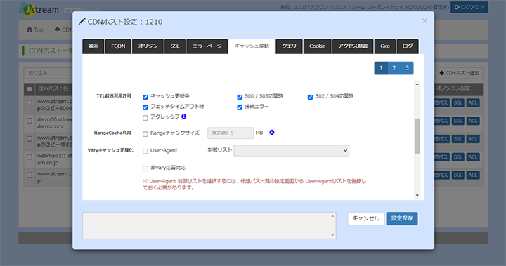Click message area scroll up arrow

click(332, 216)
